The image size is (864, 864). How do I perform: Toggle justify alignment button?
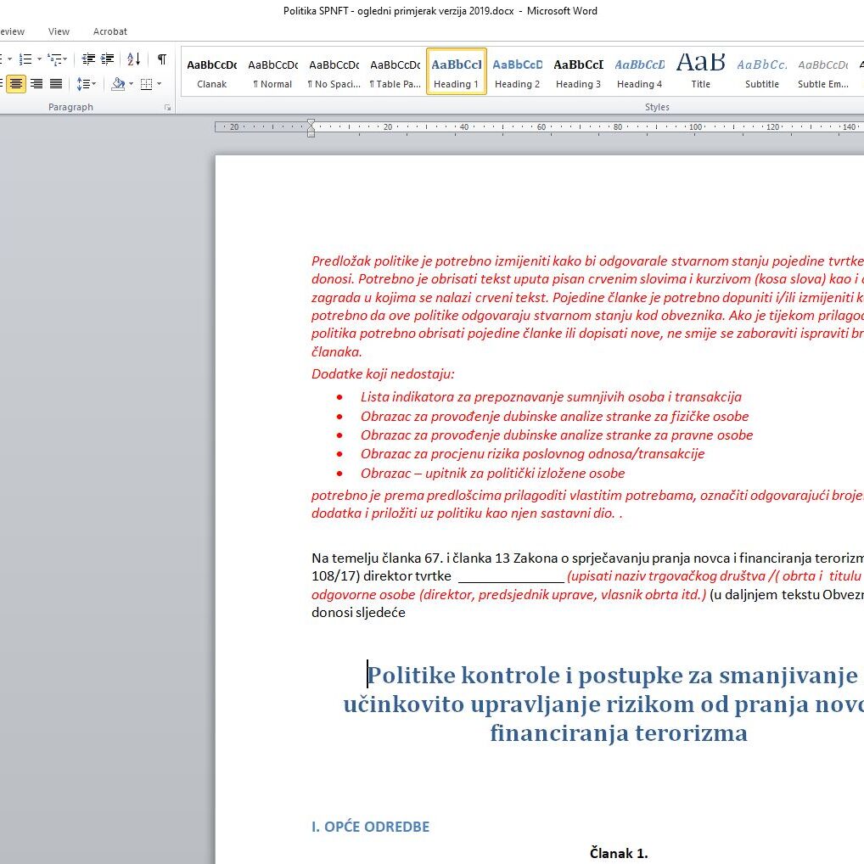pos(56,84)
